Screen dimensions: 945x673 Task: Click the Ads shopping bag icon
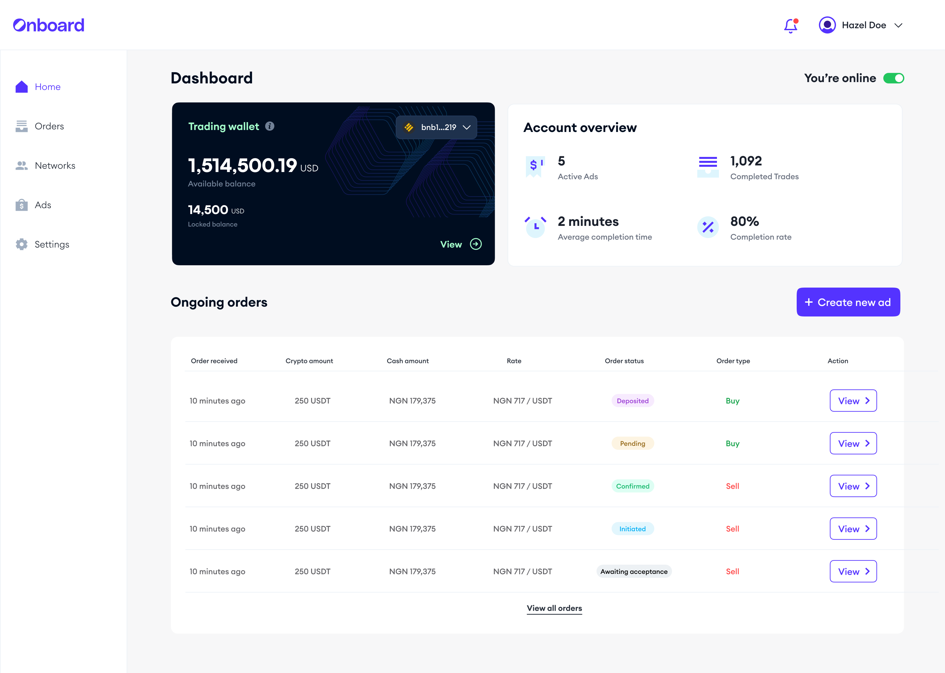coord(22,205)
